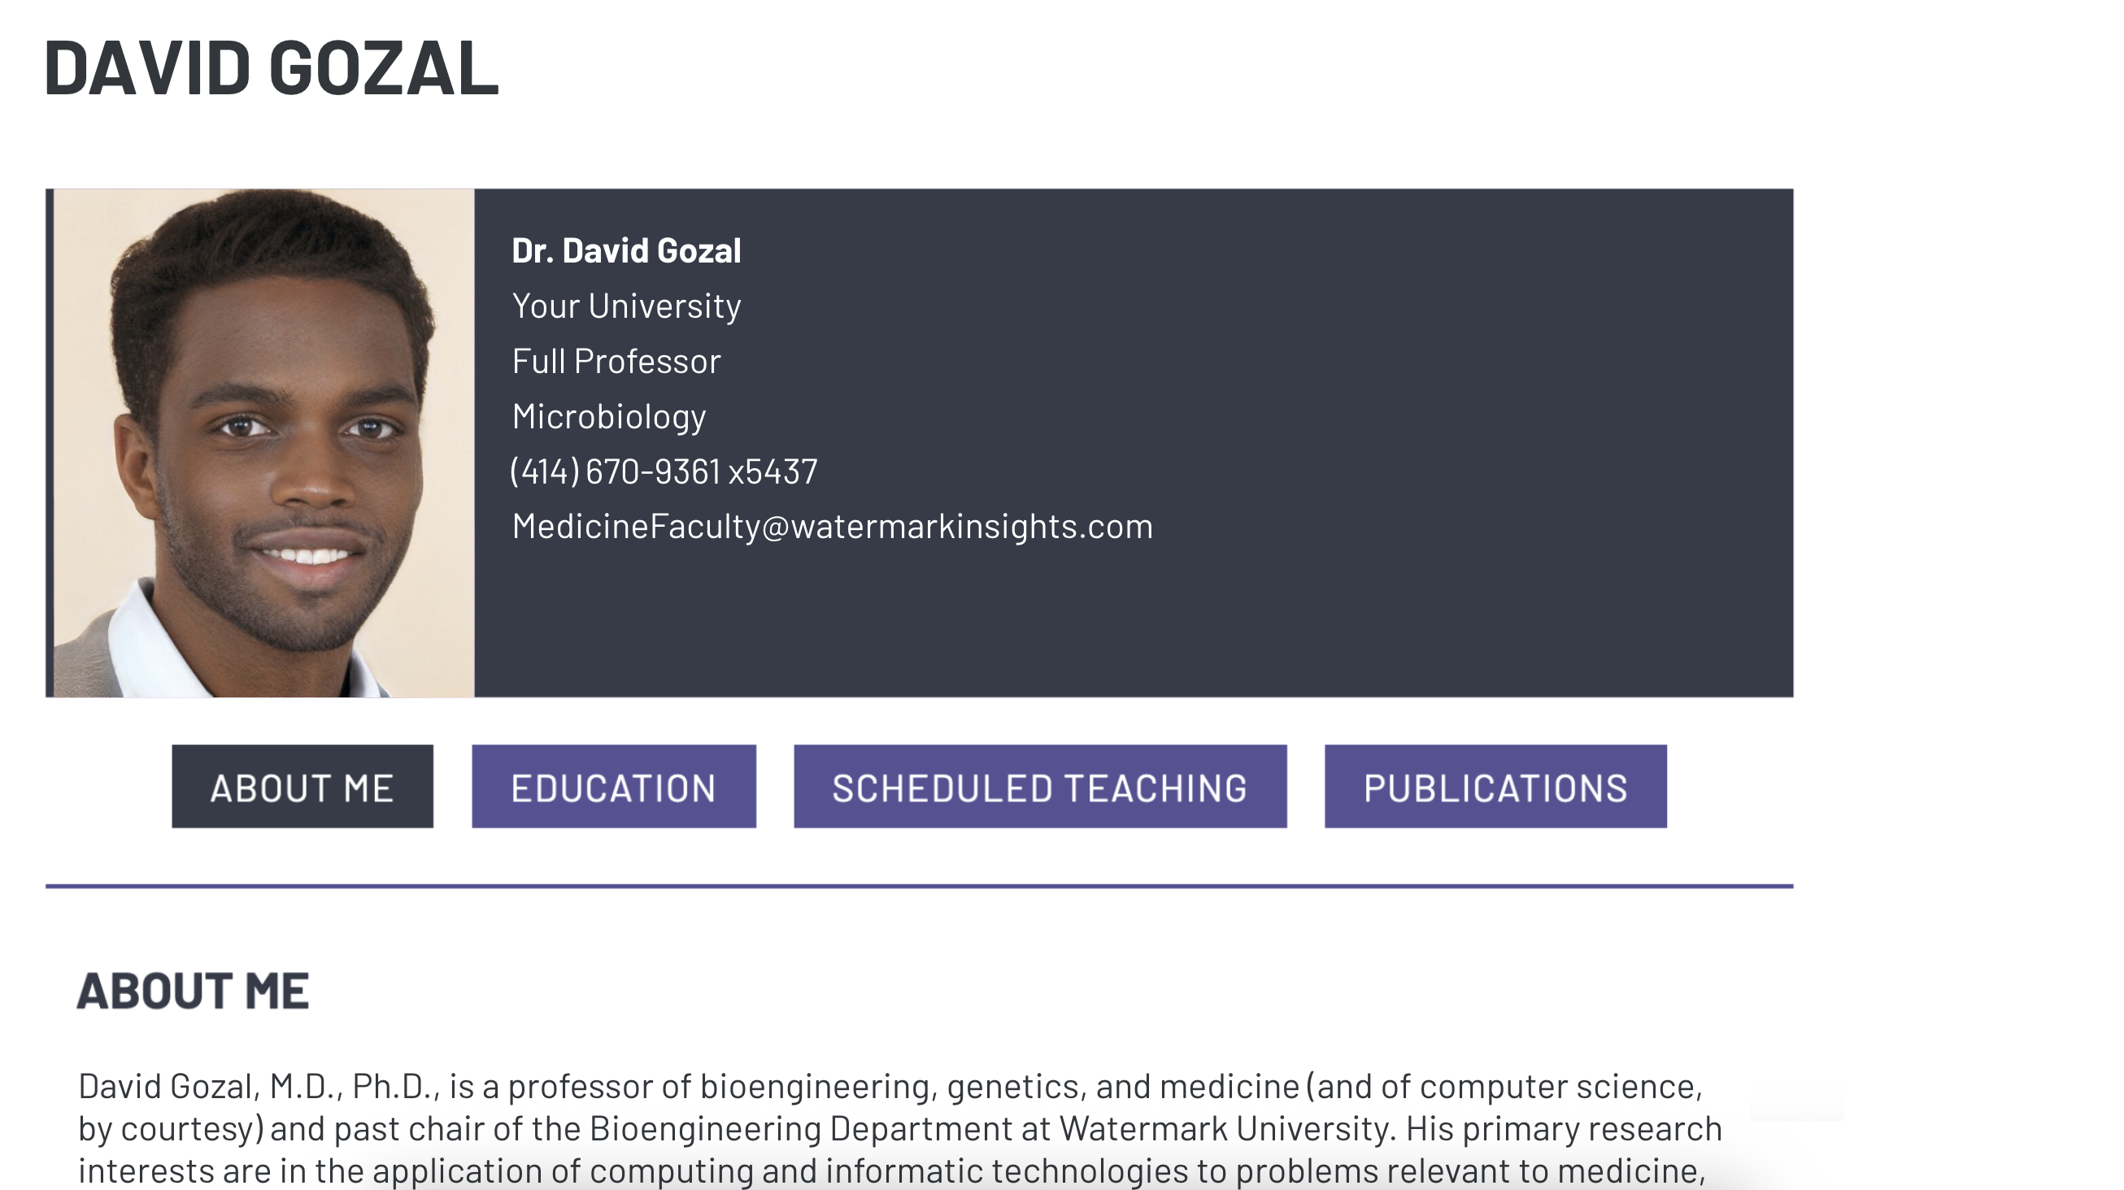Click the Microbiology department text
Viewport: 2124px width, 1190px height.
click(x=608, y=416)
